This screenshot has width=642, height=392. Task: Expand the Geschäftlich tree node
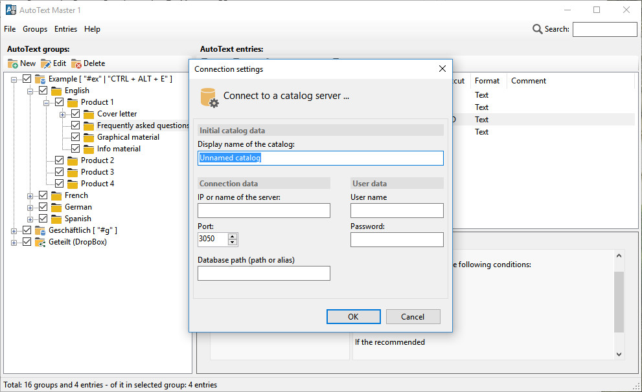pos(14,232)
